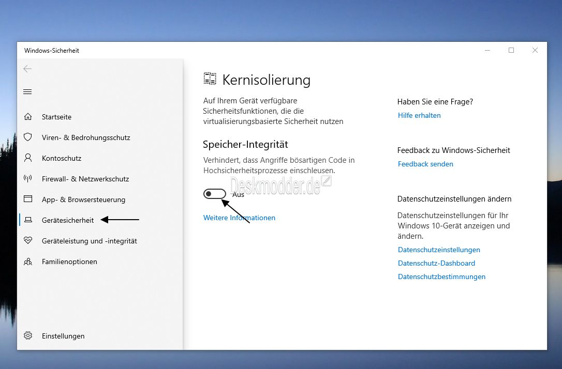
Task: Click the Geräteleistung heart icon
Action: click(28, 240)
